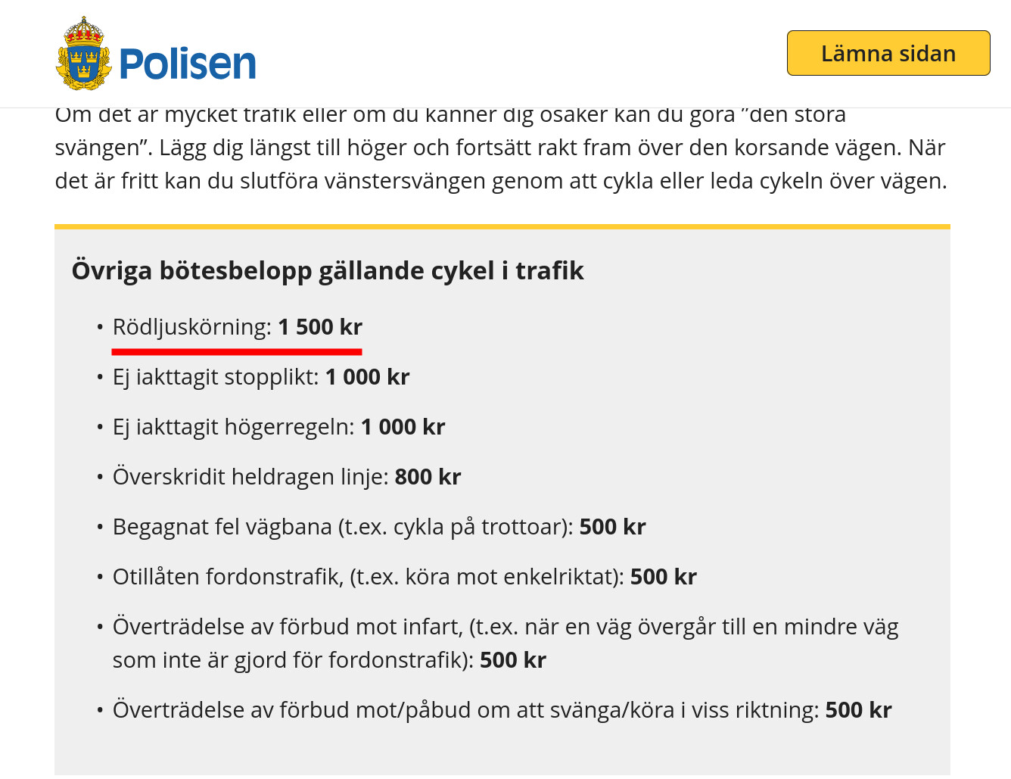Click the Överskridit heldragen linje text
The width and height of the screenshot is (1011, 779).
click(x=250, y=477)
